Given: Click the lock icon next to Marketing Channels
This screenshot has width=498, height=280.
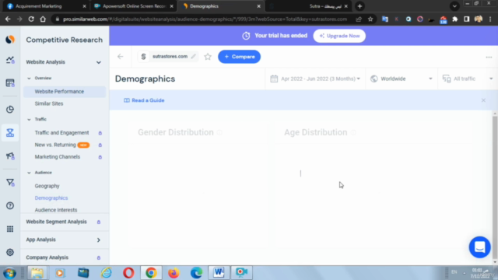Looking at the screenshot, I should point(100,157).
